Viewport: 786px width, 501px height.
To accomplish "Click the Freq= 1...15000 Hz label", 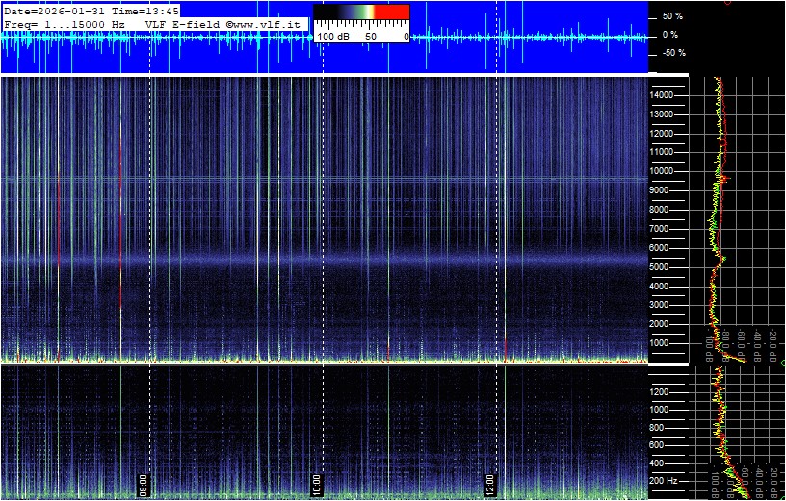I will [65, 22].
